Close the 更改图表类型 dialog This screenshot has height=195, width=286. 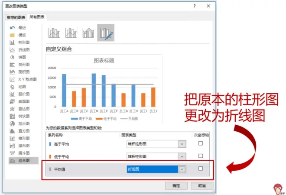click(x=208, y=6)
